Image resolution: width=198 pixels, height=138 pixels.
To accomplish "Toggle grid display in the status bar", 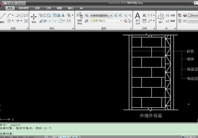I will click(x=50, y=137).
